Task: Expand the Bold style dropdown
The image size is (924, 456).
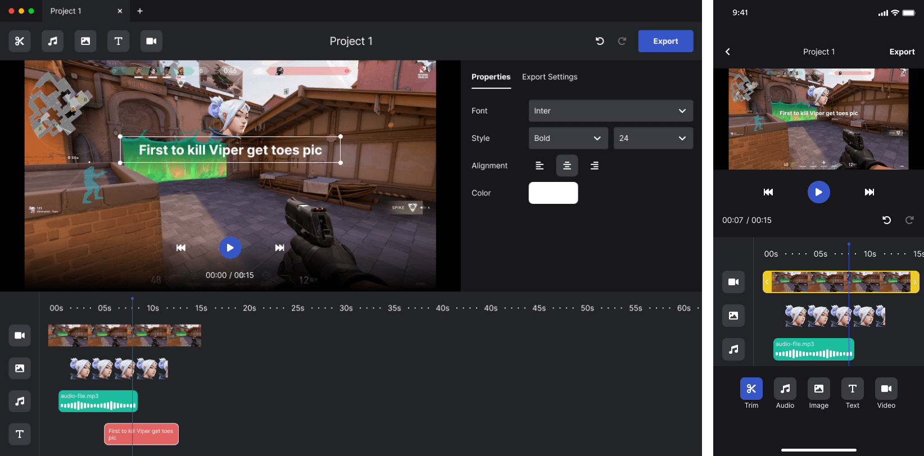Action: (568, 138)
